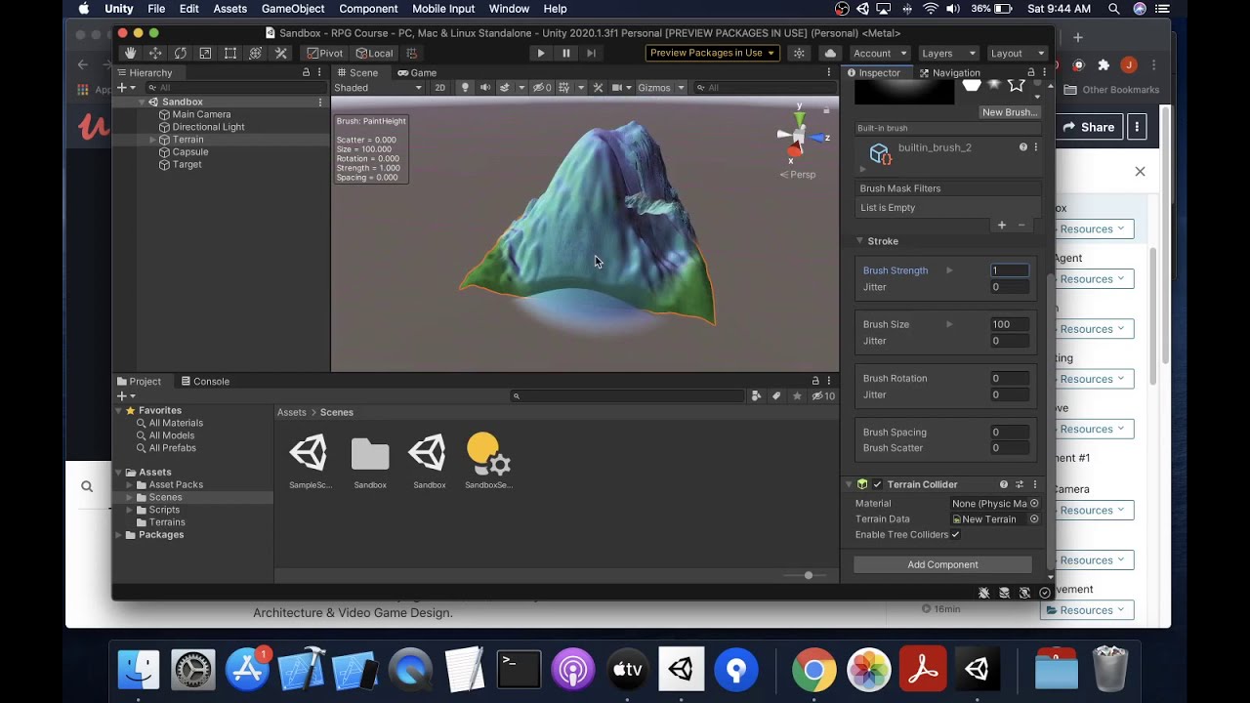Open Google Chrome from the Dock
This screenshot has height=703, width=1250.
click(x=813, y=670)
